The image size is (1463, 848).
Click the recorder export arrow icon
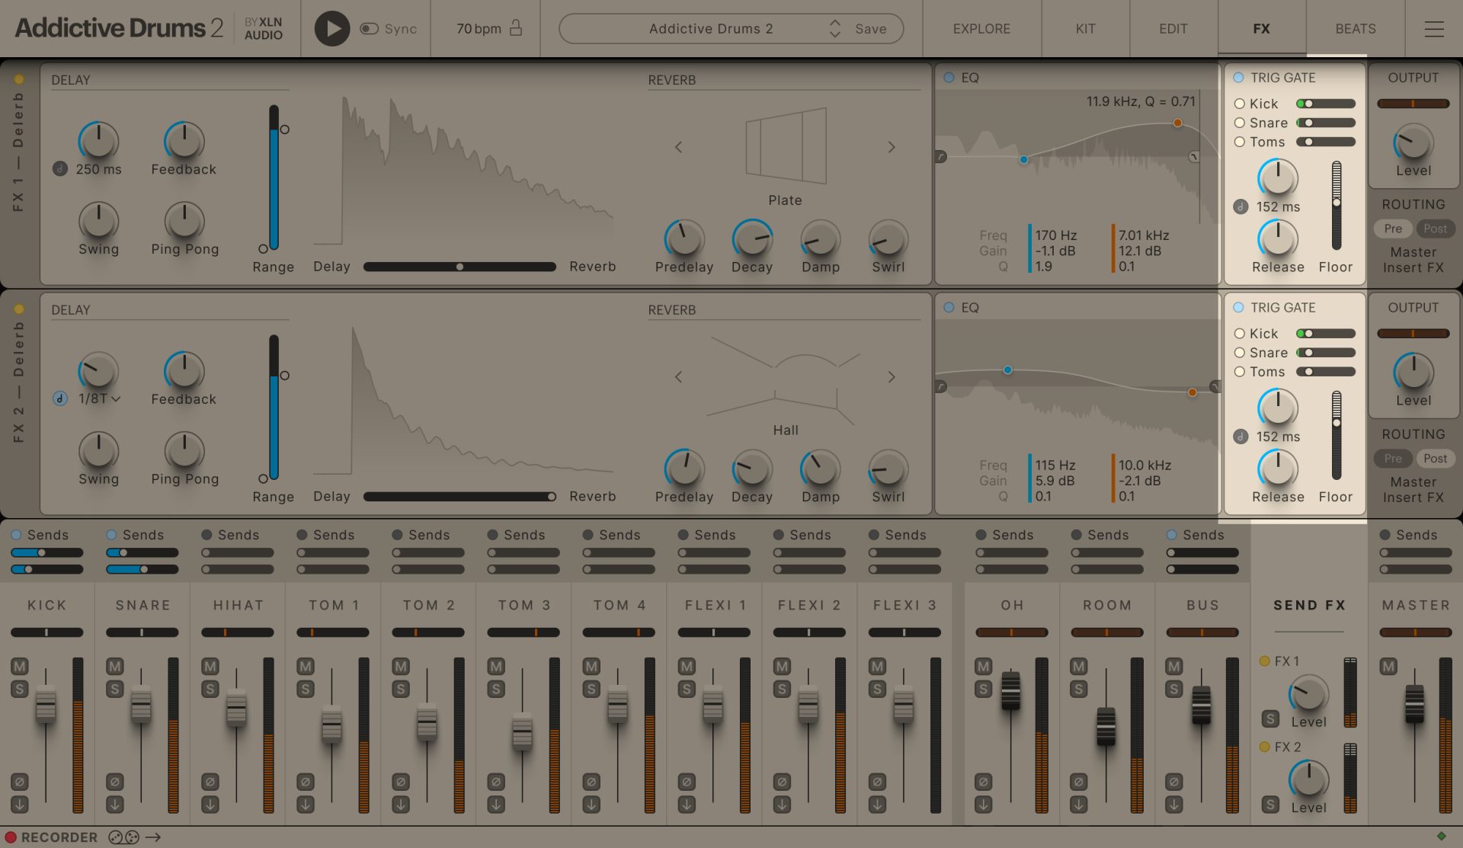pos(153,837)
